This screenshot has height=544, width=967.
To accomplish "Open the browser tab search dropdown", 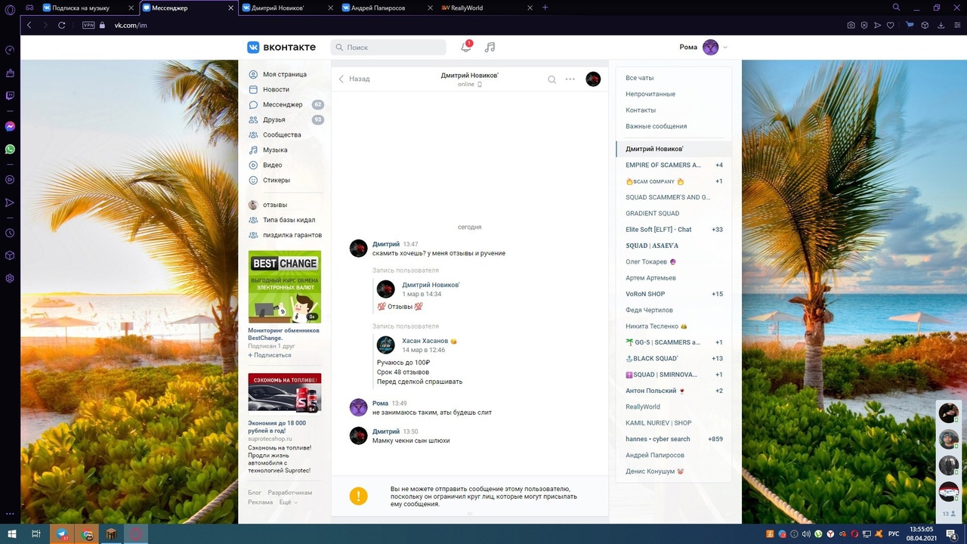I will pos(896,8).
